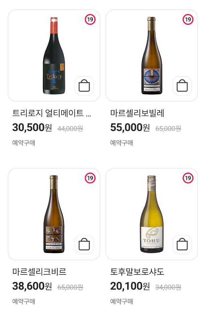
Task: Add 트리로지 얼티메이트 wine to cart
Action: tap(84, 86)
